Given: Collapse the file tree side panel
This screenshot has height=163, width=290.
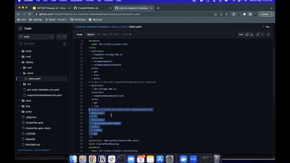Looking at the screenshot, I should [x=20, y=29].
